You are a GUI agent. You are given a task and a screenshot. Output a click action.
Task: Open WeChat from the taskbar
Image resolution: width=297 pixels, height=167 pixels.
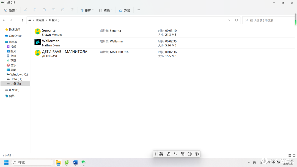click(x=84, y=162)
